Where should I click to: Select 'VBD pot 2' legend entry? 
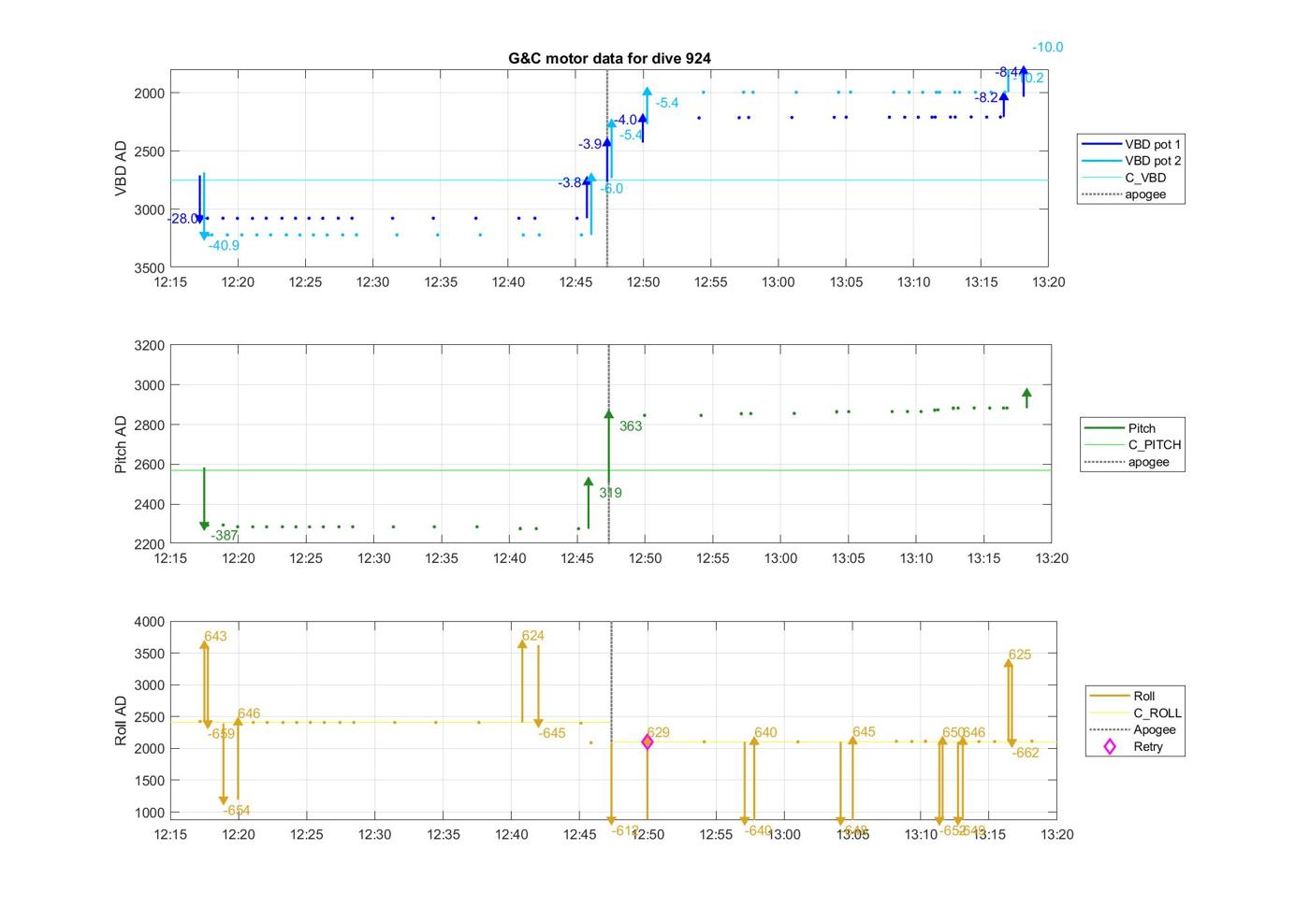click(x=1131, y=161)
